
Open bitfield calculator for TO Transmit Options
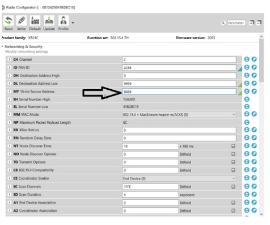tap(233, 162)
